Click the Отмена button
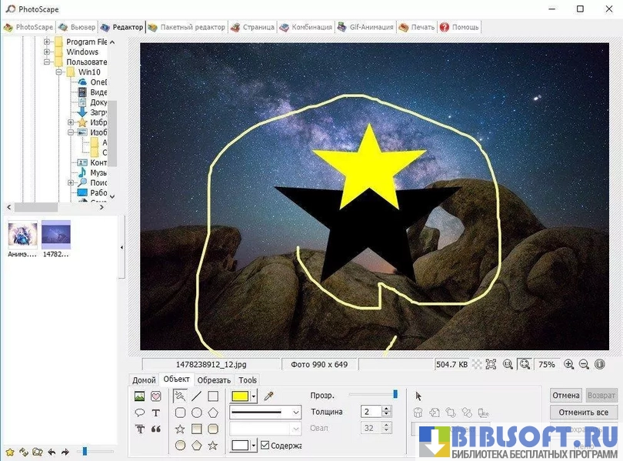The image size is (623, 461). point(565,395)
